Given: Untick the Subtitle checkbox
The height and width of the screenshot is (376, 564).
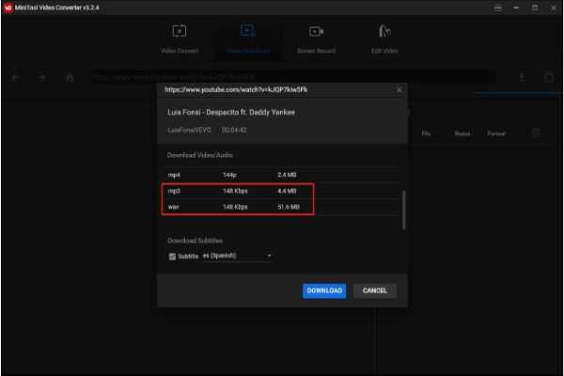Looking at the screenshot, I should click(x=172, y=257).
